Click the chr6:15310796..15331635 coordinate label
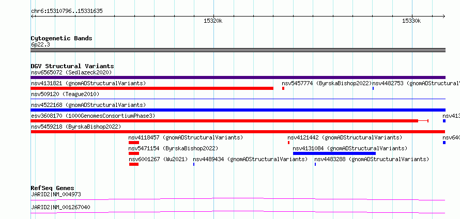Viewport: 460px width, 219px height. 67,11
